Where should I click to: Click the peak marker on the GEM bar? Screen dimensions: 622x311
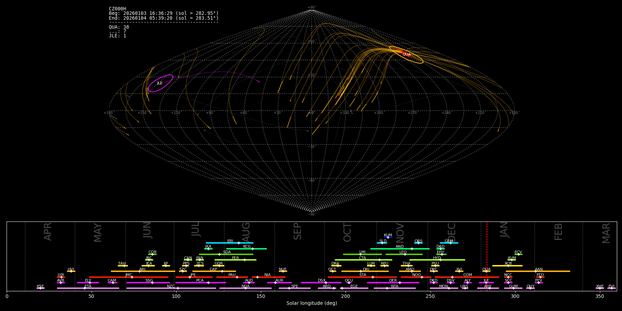pos(450,243)
